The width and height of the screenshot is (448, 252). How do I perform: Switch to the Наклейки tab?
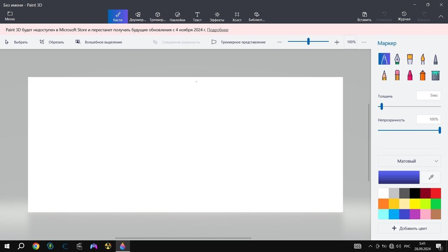177,16
